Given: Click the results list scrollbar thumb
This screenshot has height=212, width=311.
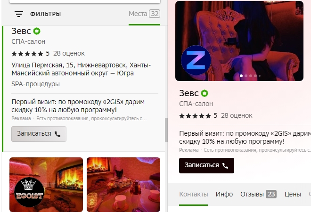Looking at the screenshot, I should pos(166,130).
